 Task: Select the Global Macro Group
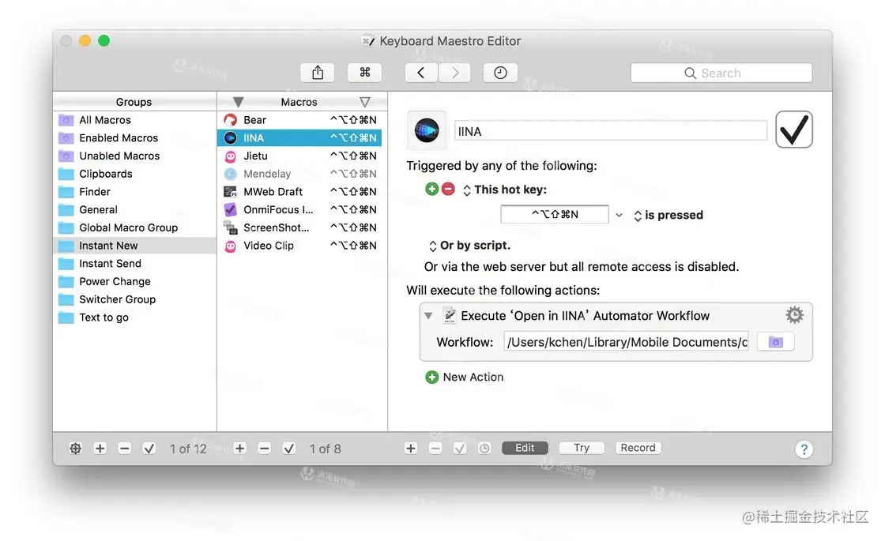[x=135, y=227]
